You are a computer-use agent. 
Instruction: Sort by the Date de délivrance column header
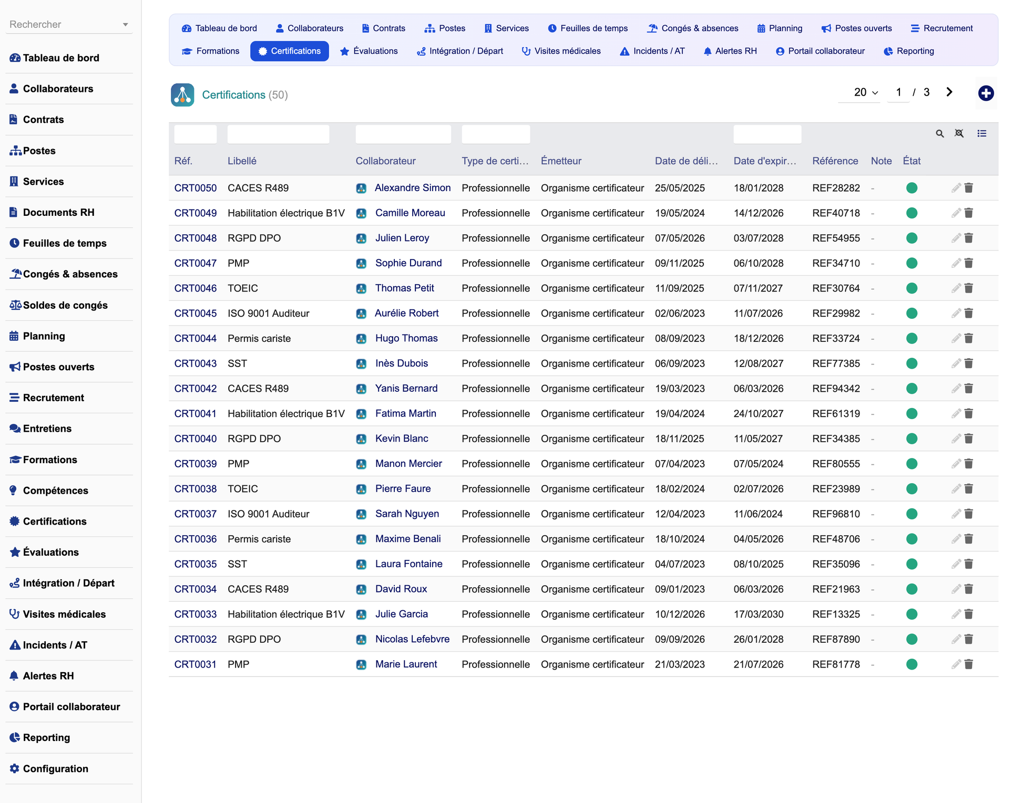686,161
